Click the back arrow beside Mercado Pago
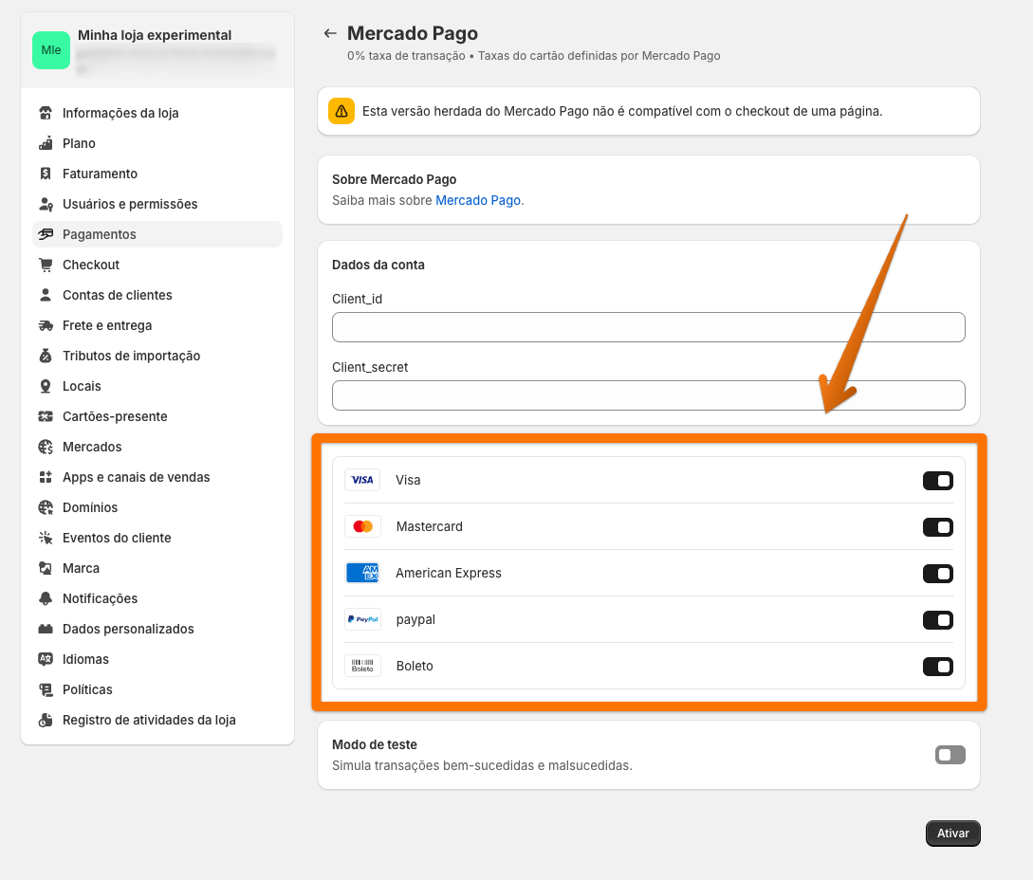1033x880 pixels. point(330,34)
